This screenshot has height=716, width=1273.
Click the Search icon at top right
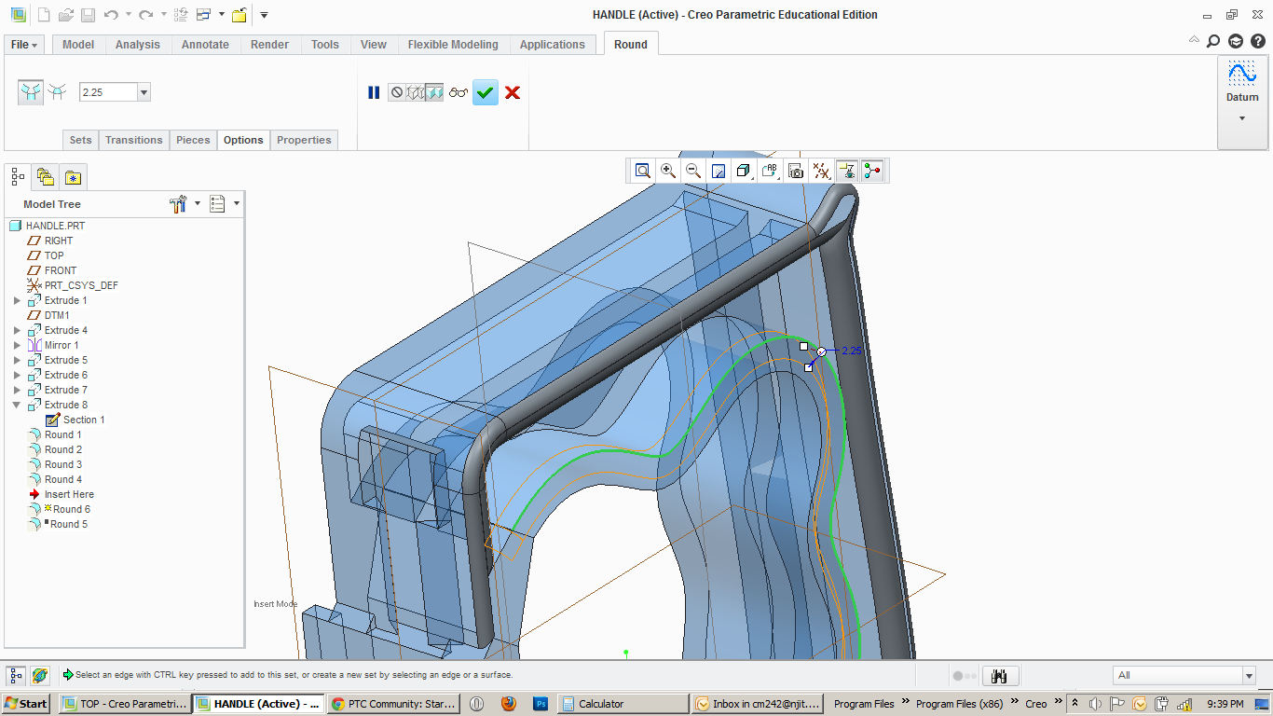(x=1212, y=41)
